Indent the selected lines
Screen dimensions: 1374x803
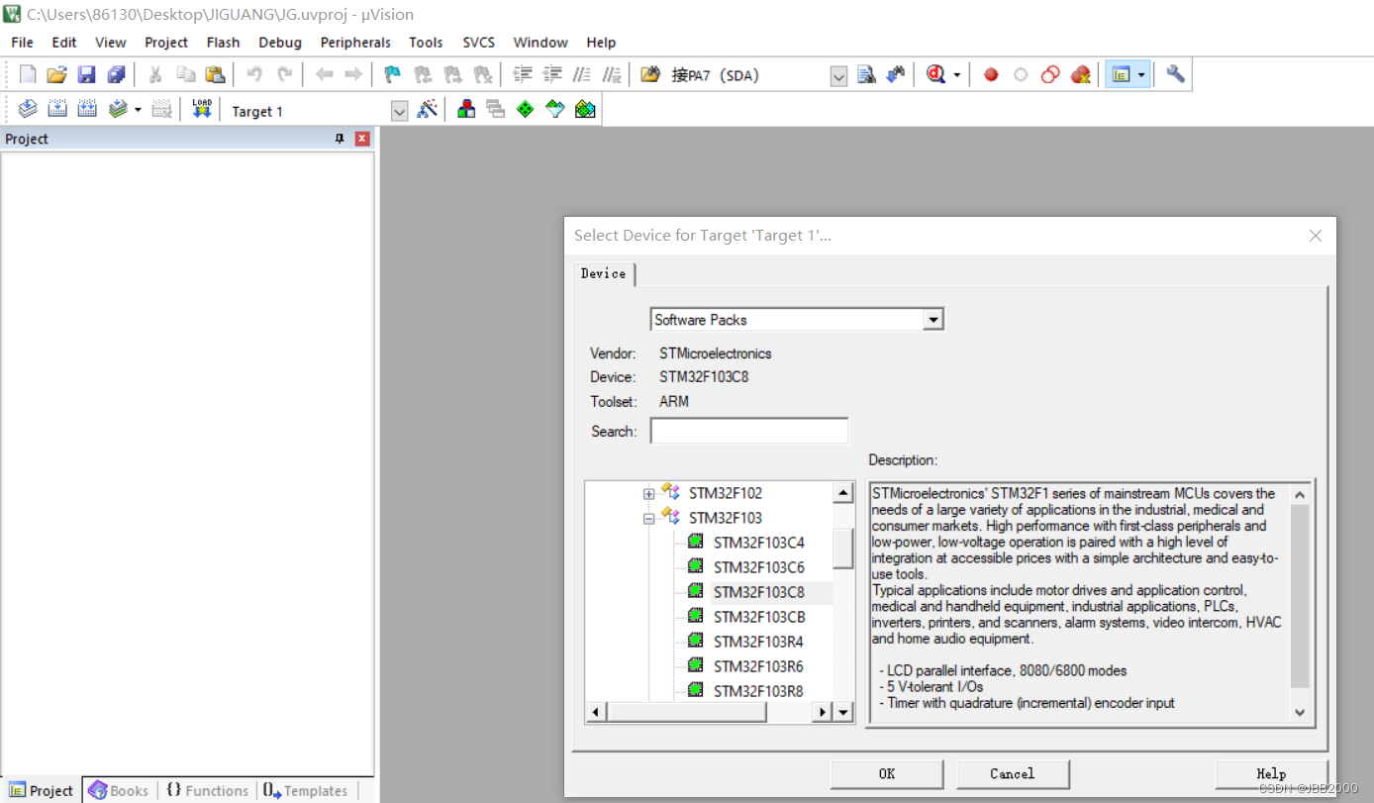click(523, 74)
